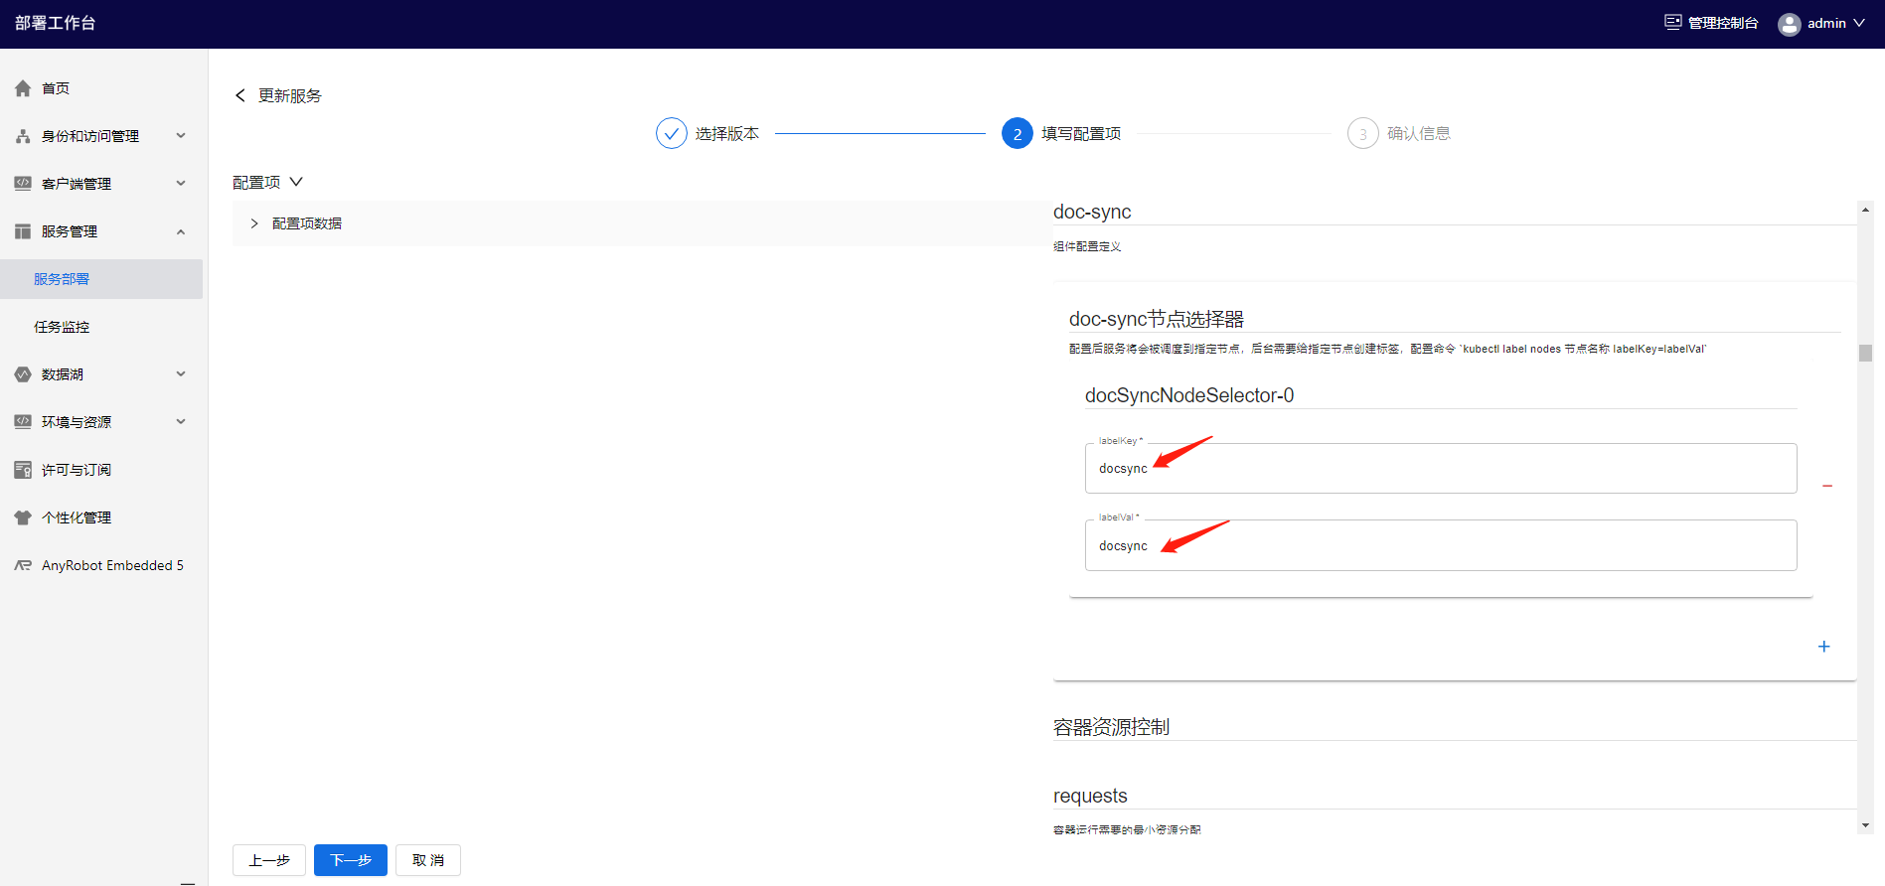Viewport: 1885px width, 886px height.
Task: Click the labelKey input field
Action: tap(1441, 468)
